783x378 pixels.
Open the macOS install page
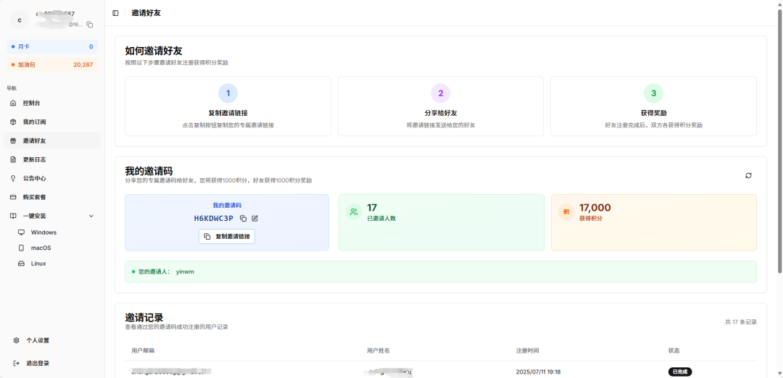pos(41,248)
